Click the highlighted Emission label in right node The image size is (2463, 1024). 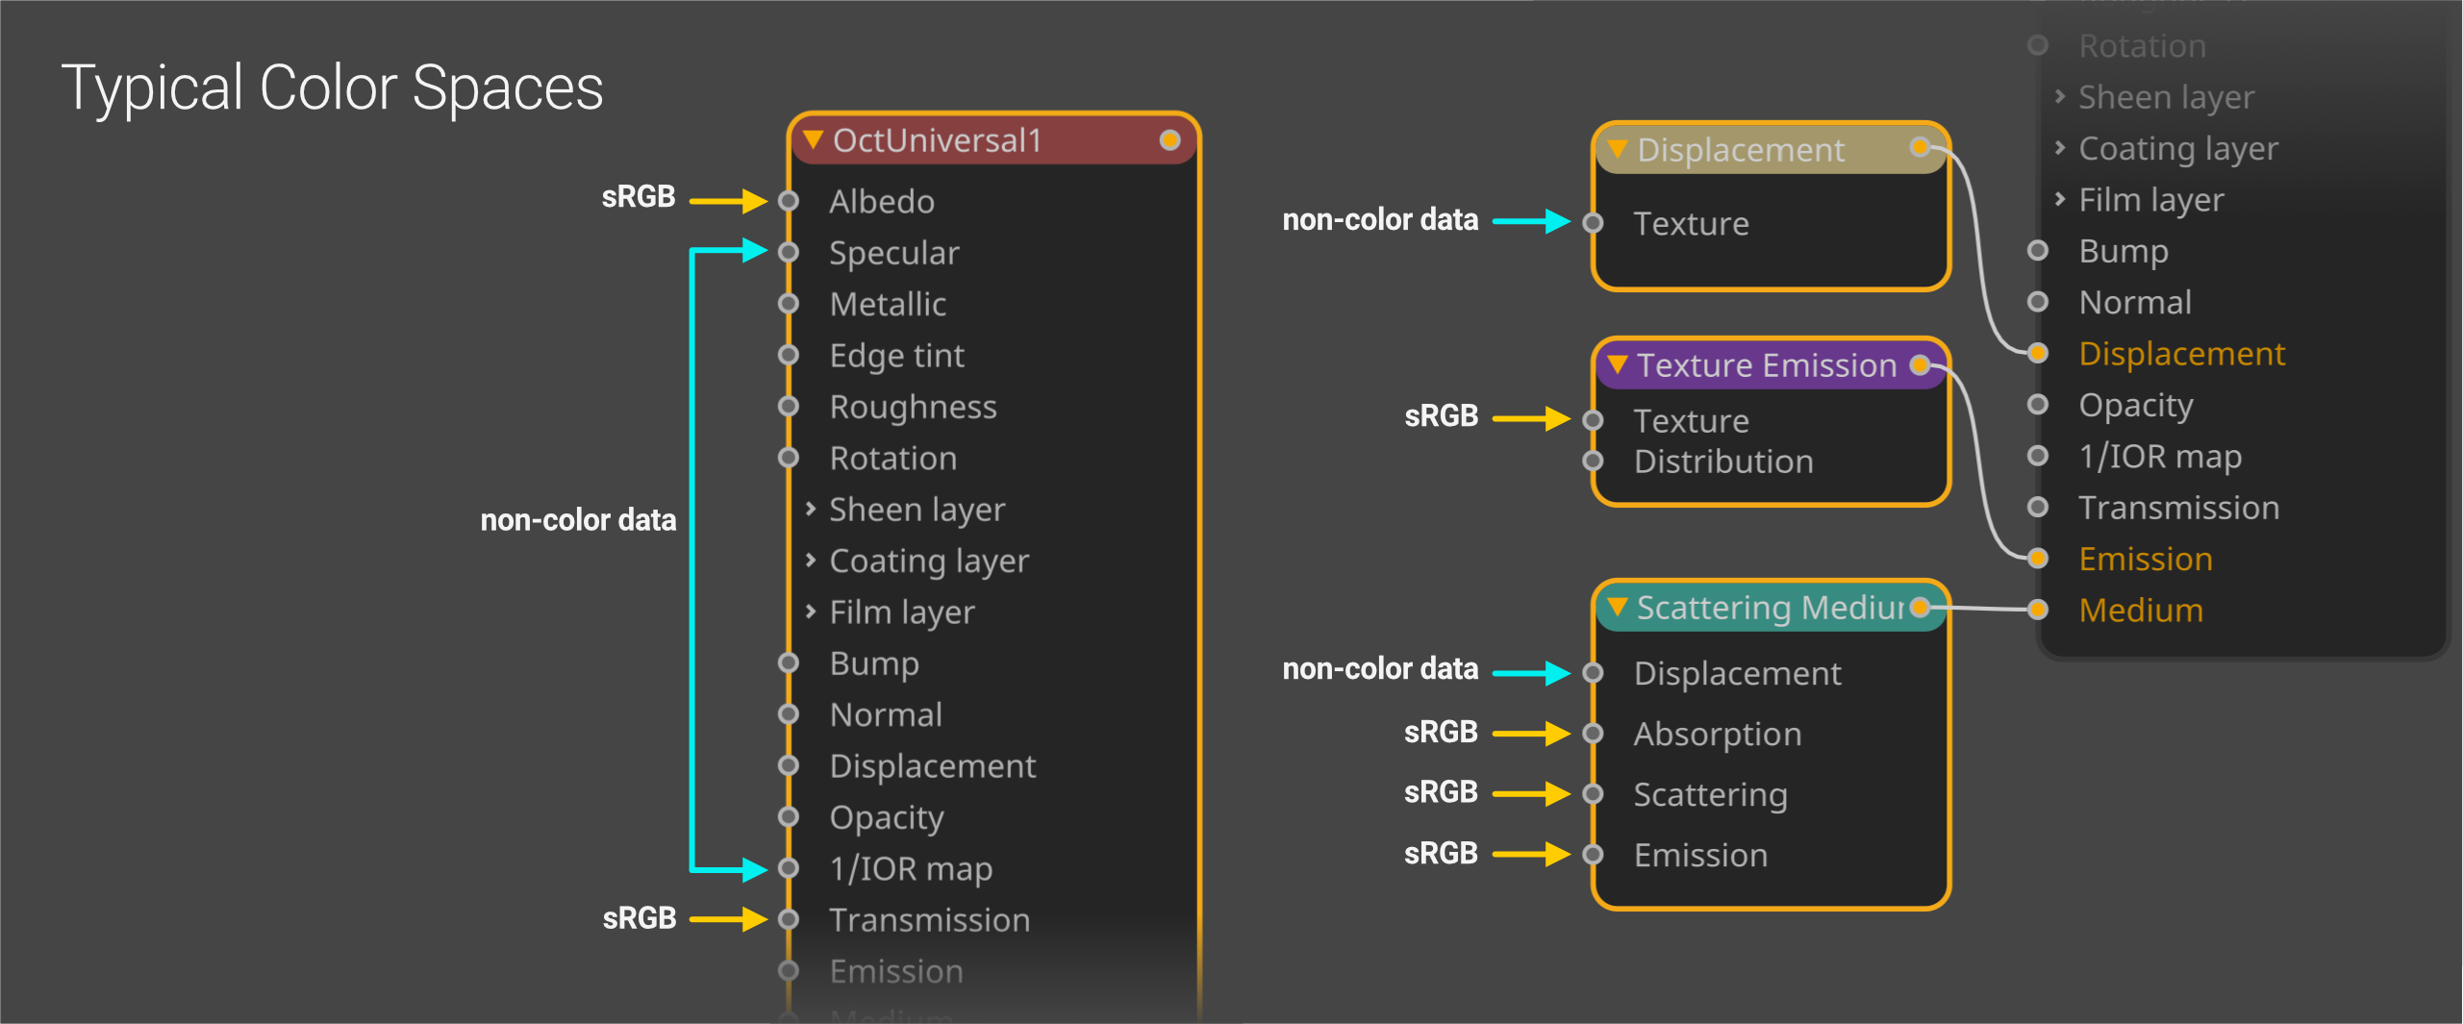[2145, 559]
